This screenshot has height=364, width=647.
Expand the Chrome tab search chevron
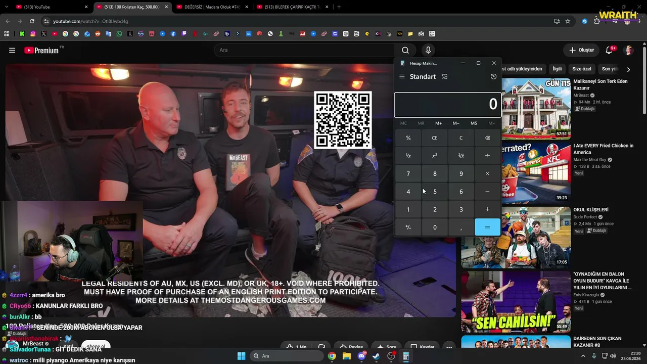click(7, 7)
